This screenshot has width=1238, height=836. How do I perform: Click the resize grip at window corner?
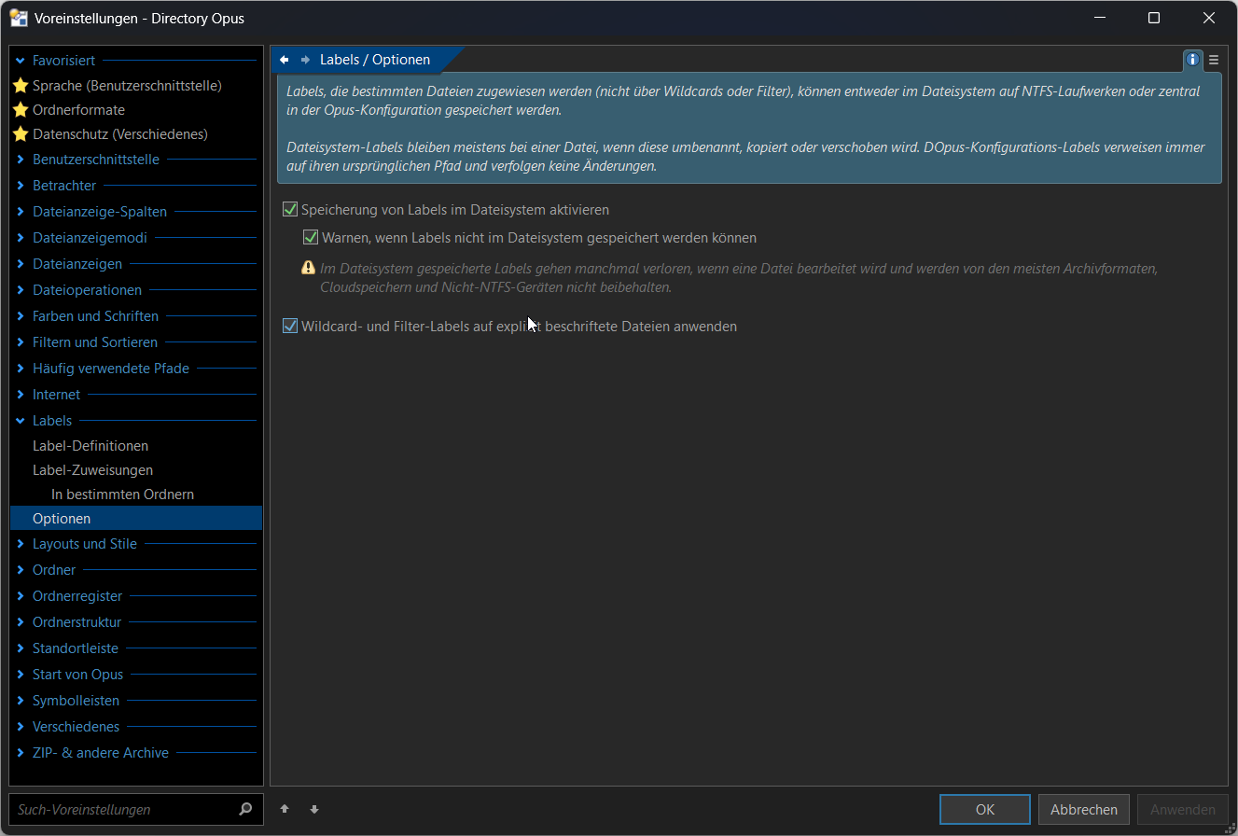[1230, 828]
